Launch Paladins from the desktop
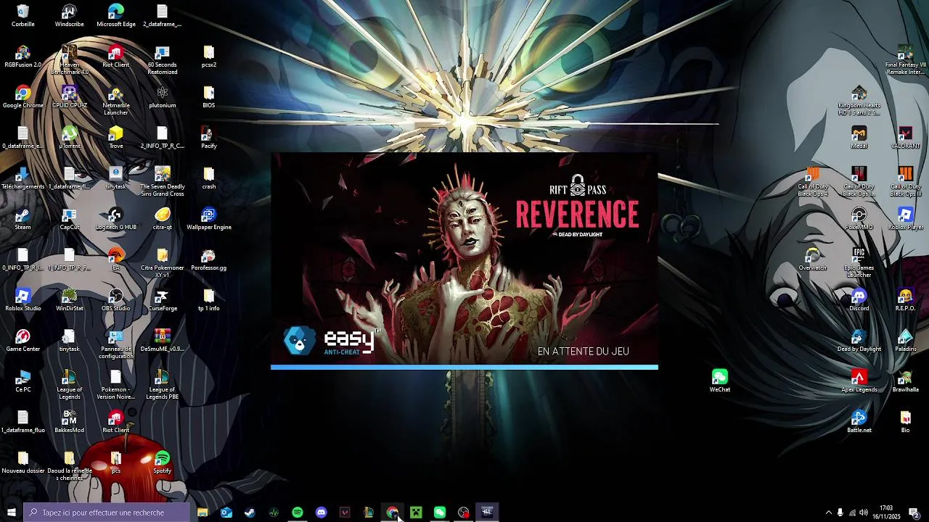The height and width of the screenshot is (522, 929). (905, 341)
